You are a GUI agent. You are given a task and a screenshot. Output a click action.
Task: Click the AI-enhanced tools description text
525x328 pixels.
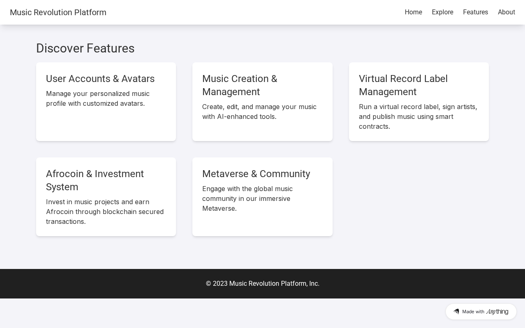(x=259, y=112)
